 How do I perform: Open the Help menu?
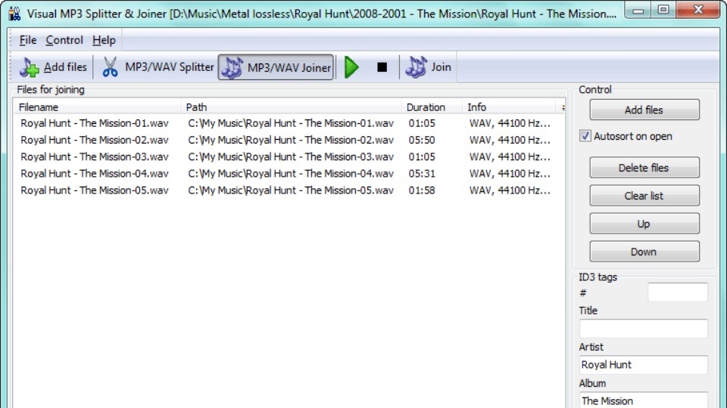point(104,40)
